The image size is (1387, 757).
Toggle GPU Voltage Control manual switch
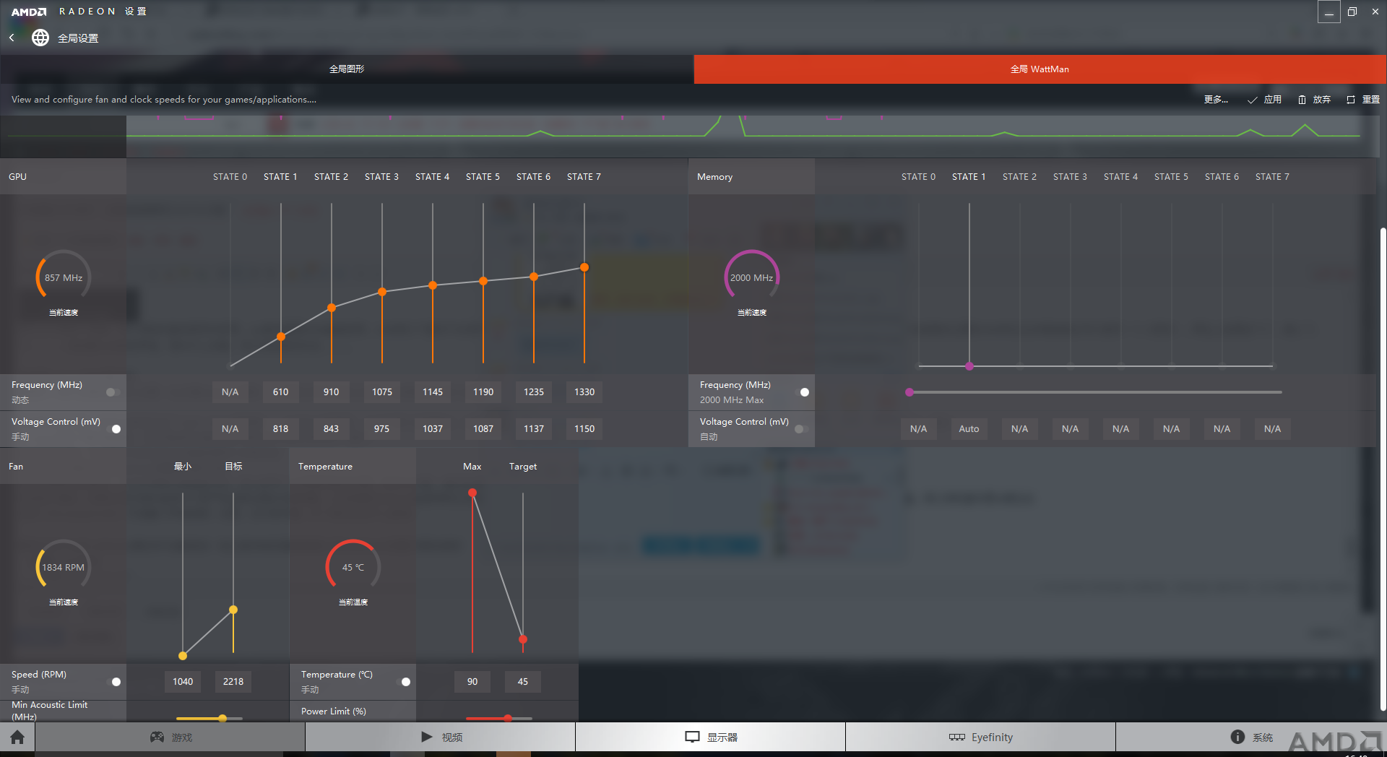115,429
